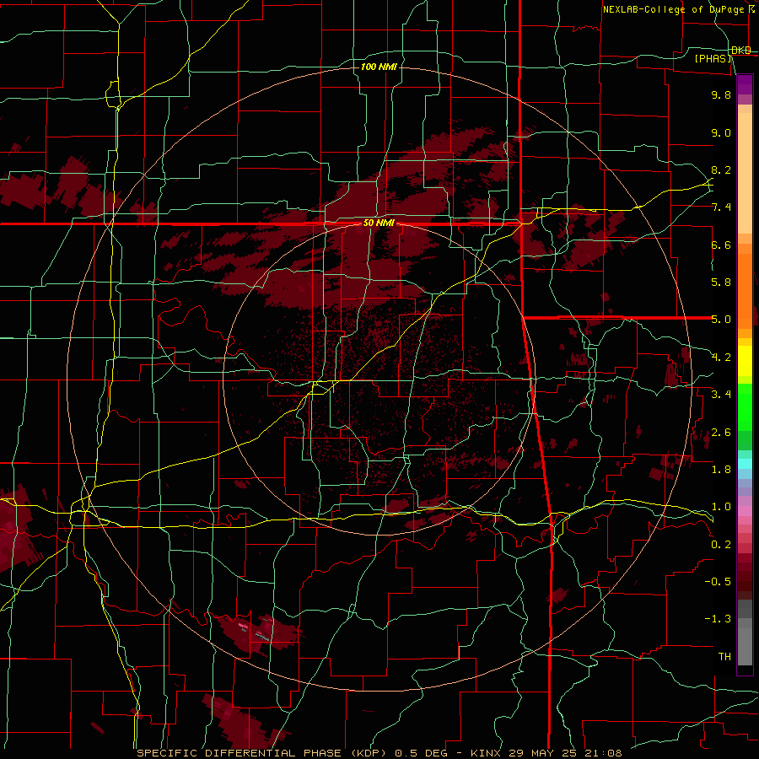Click the TH threshold label on scale
The image size is (759, 759).
coord(724,657)
